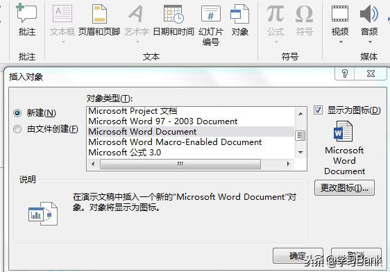Expand the 文本框 dropdown arrow
390x272 pixels.
(x=63, y=42)
